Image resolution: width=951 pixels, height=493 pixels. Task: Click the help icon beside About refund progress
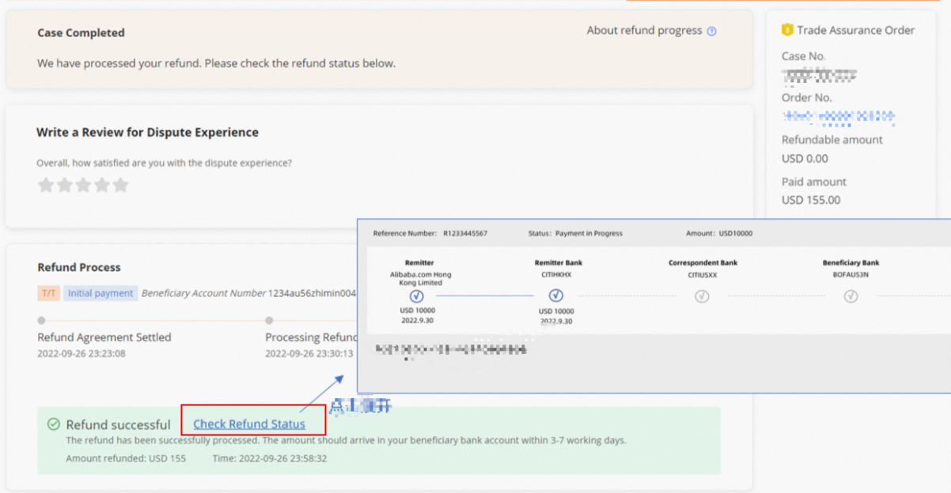tap(711, 32)
